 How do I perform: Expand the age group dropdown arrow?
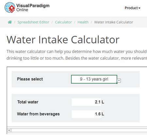[x=119, y=81]
